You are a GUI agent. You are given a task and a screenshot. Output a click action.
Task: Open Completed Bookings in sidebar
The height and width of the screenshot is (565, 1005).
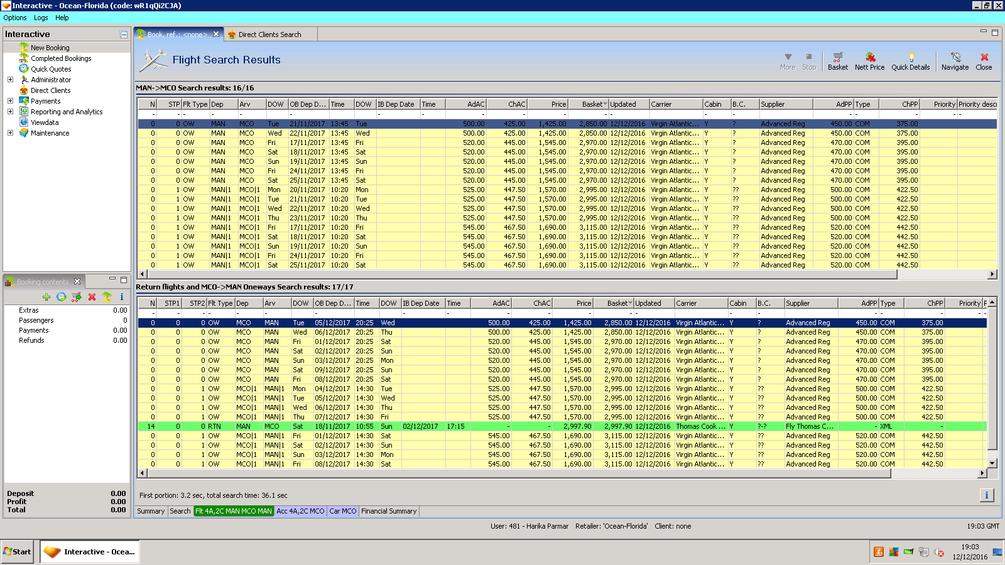click(x=61, y=58)
